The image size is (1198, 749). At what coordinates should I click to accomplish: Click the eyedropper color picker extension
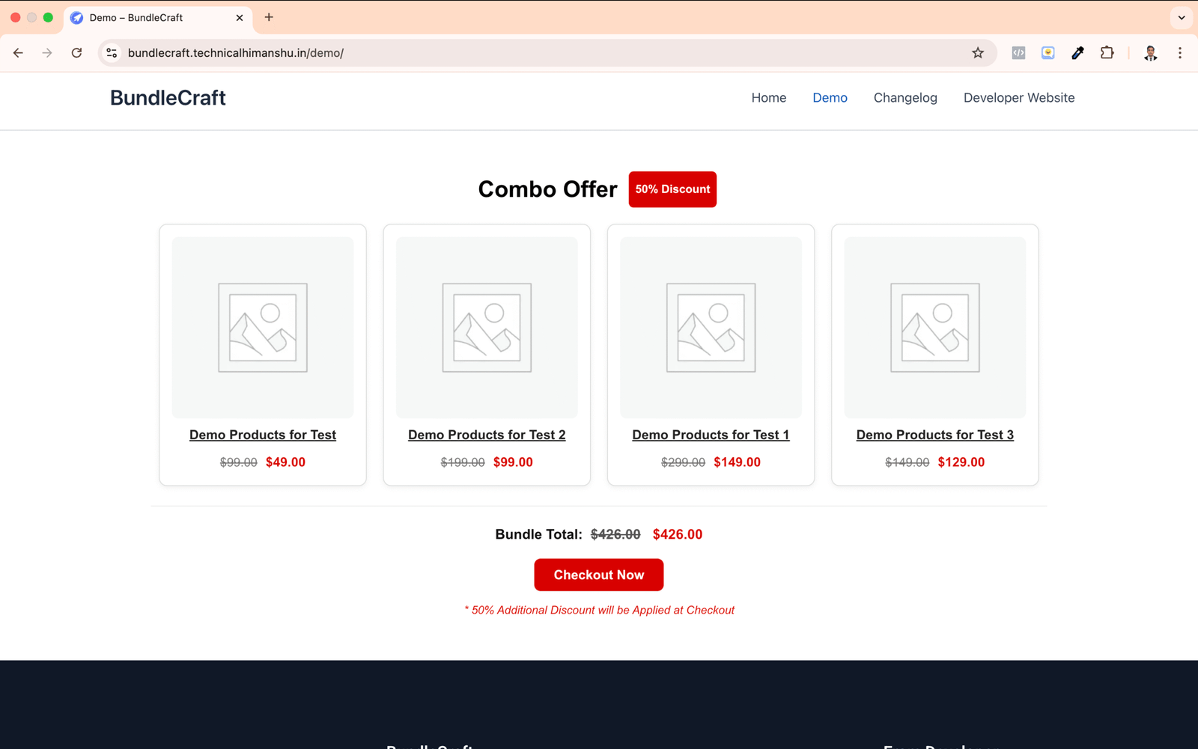(1077, 53)
